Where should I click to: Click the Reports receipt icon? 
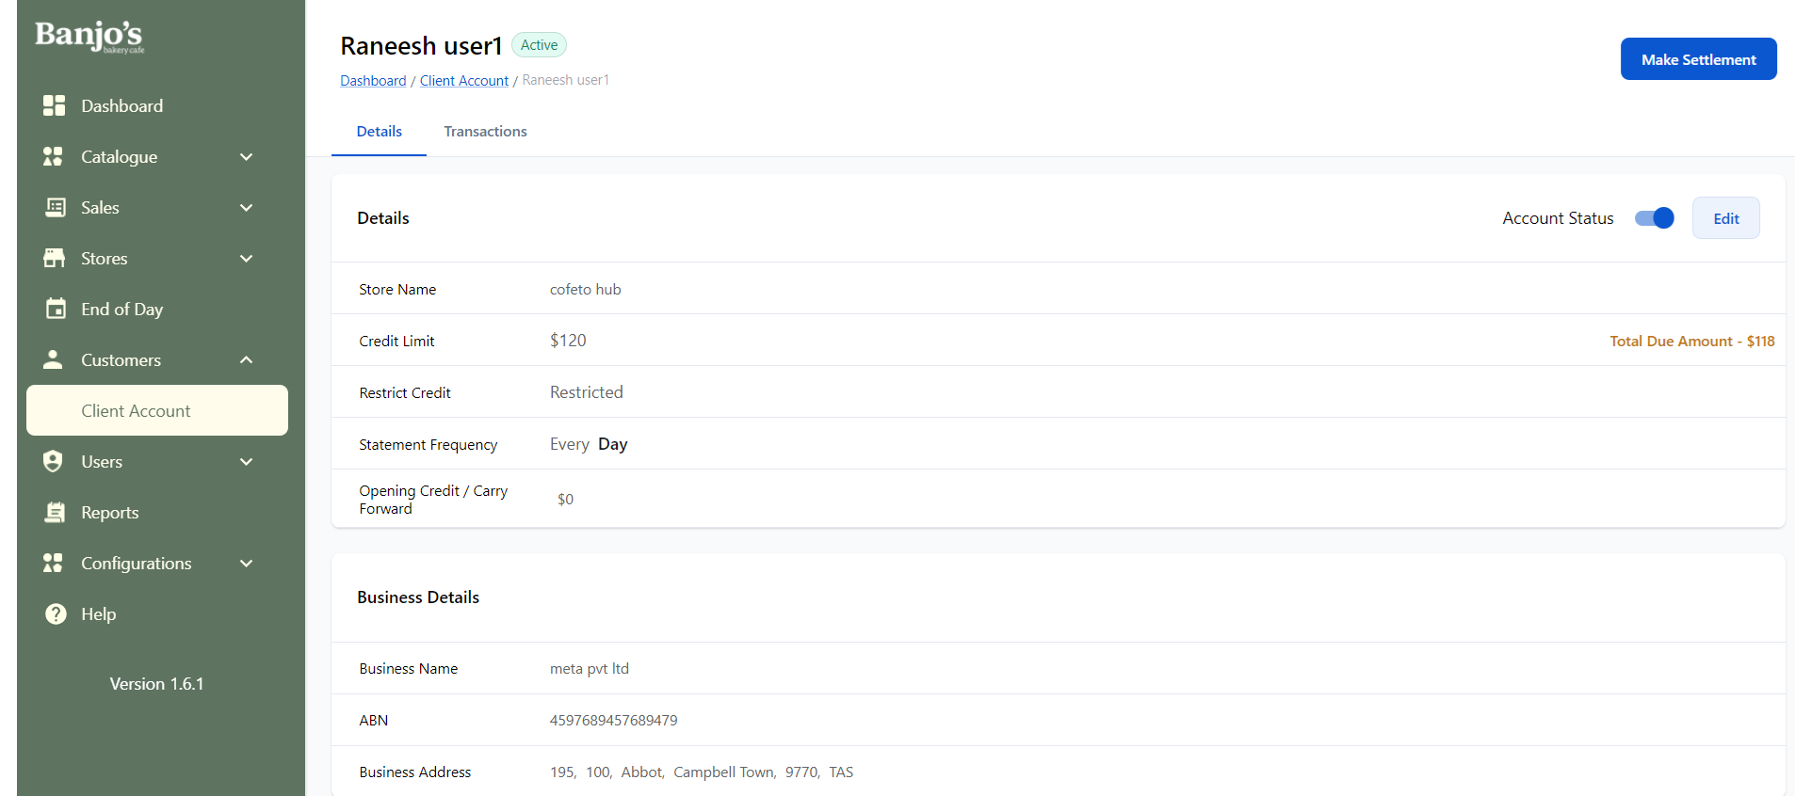pos(55,512)
